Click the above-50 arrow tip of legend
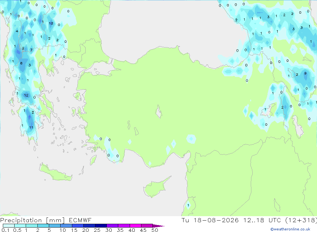Image resolution: width=317 pixels, height=232 pixels. tap(158, 226)
